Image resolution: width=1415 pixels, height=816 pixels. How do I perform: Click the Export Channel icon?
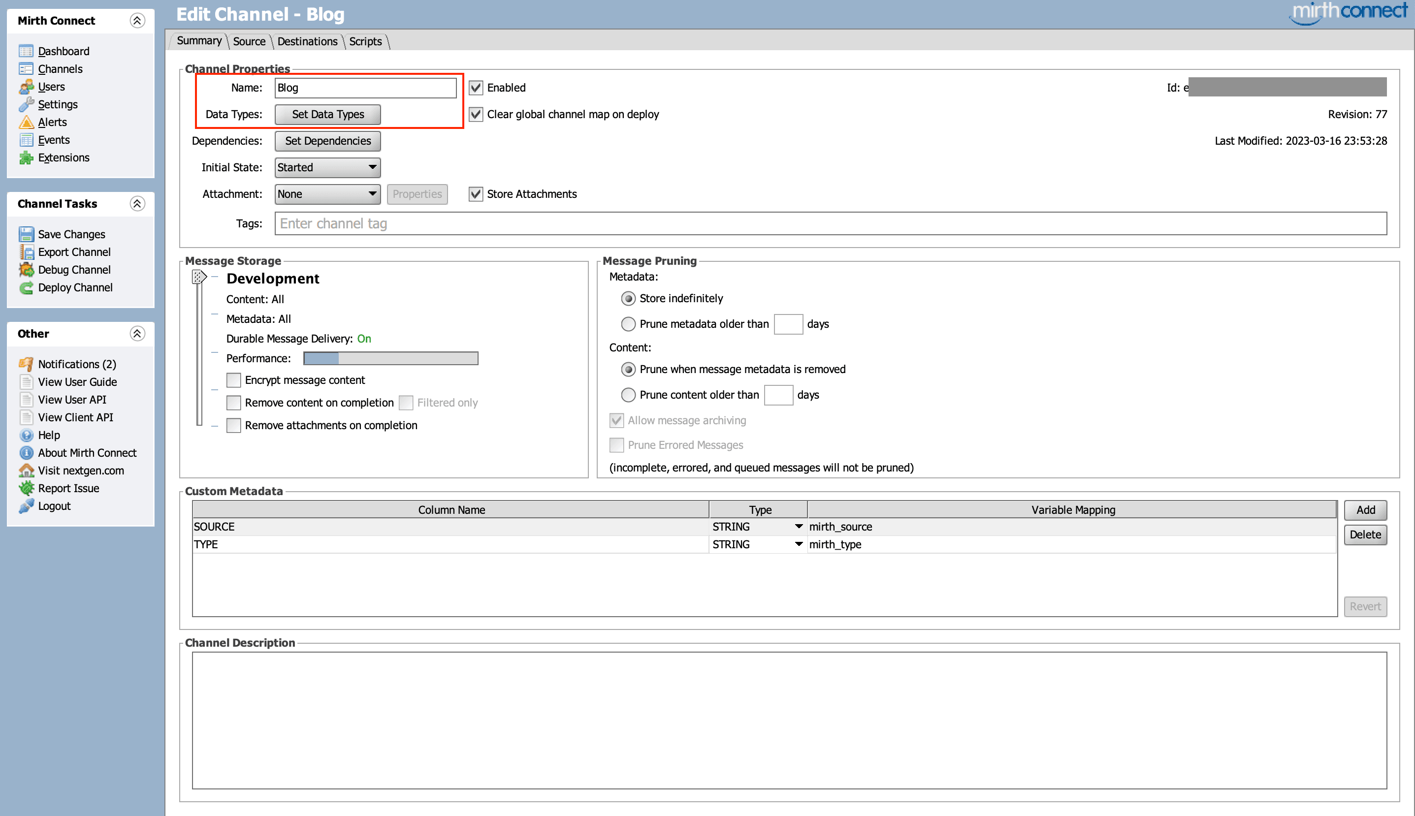[26, 252]
